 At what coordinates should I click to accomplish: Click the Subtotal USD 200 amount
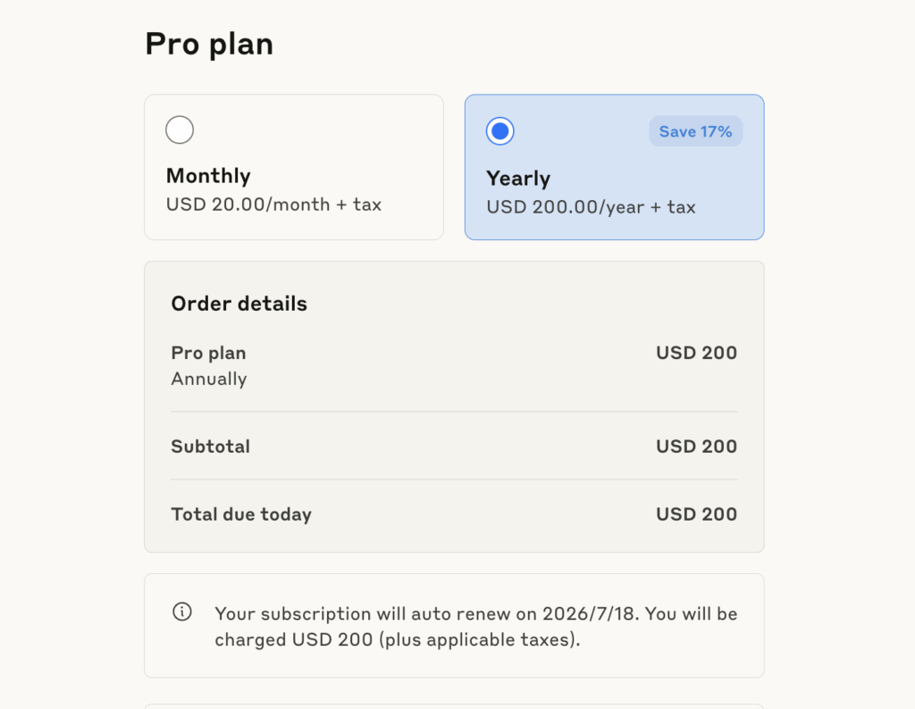click(x=696, y=446)
